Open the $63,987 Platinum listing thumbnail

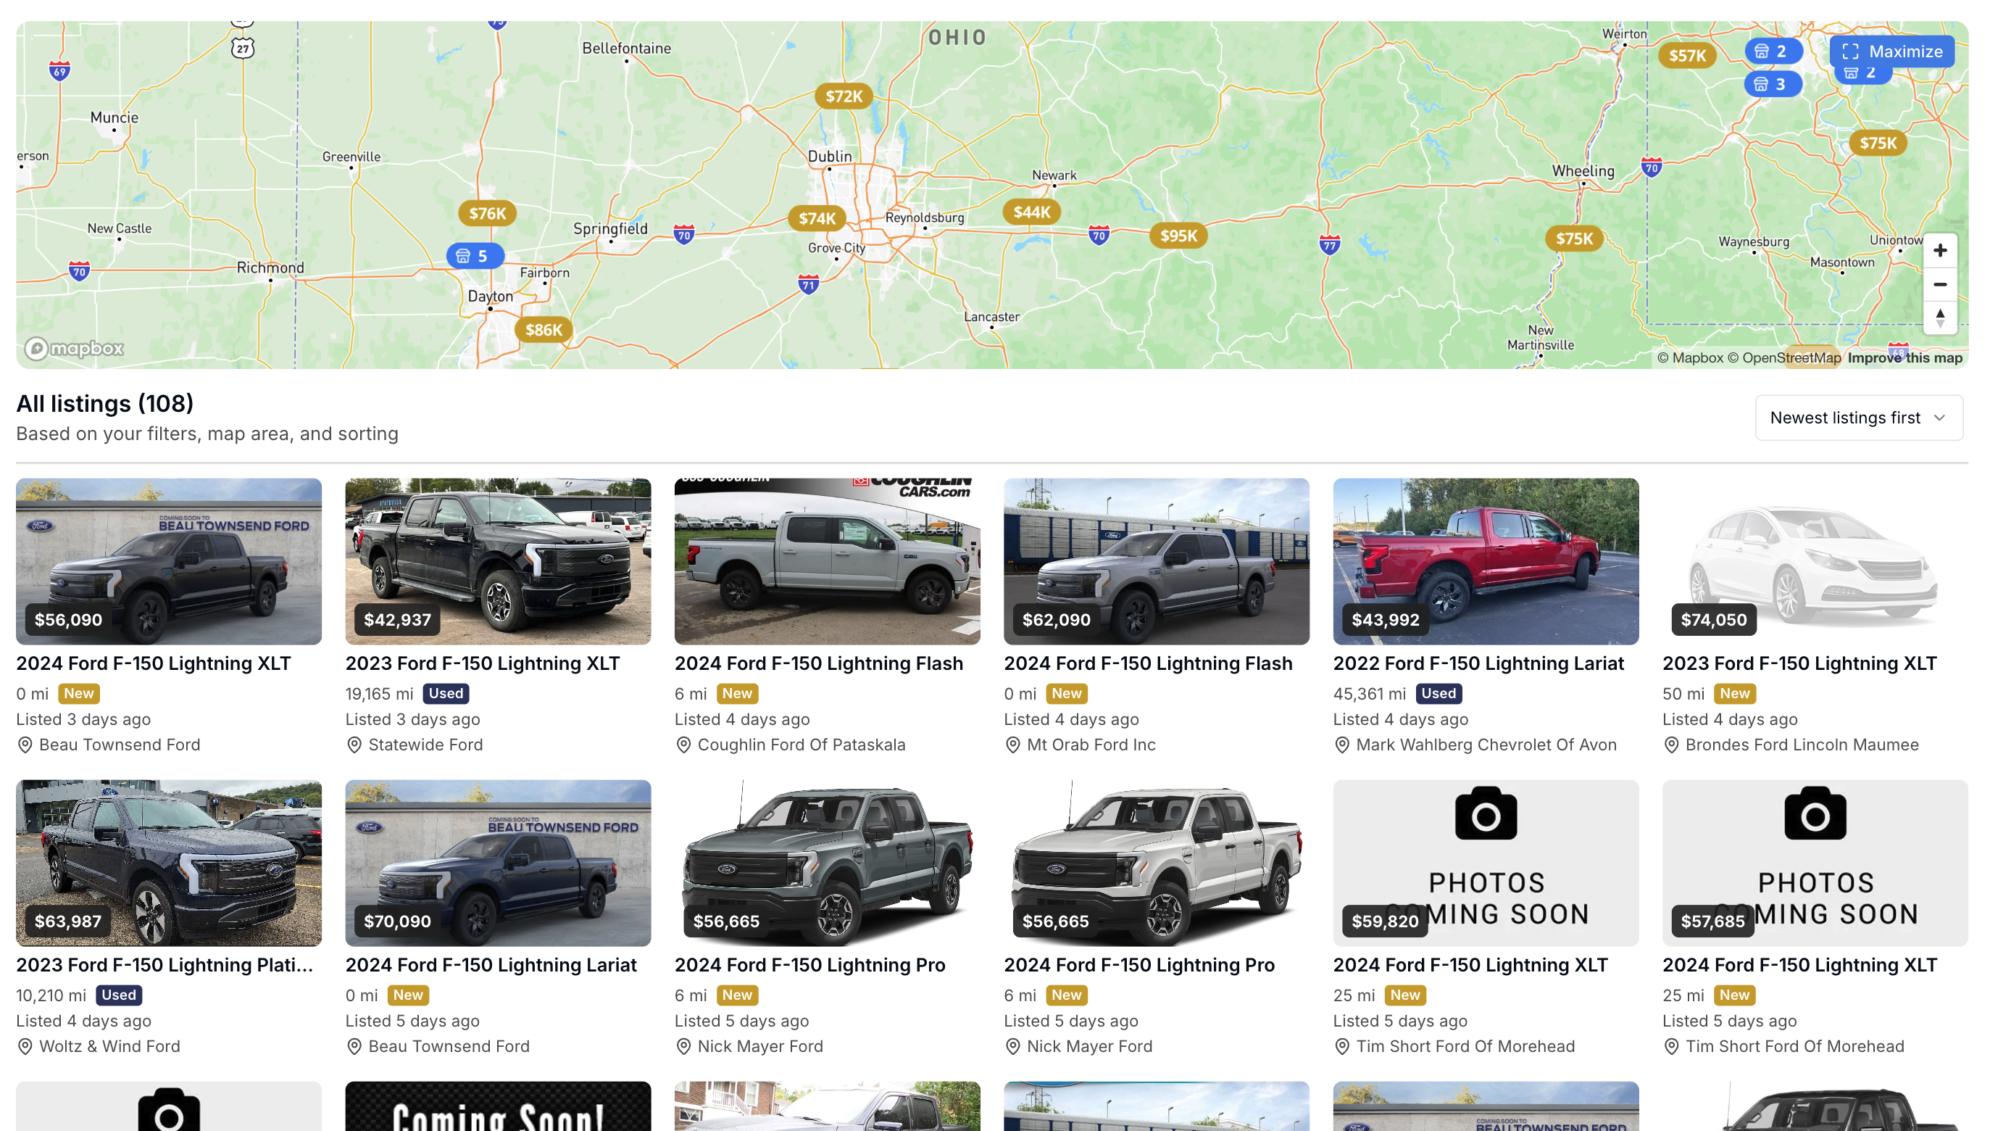point(168,862)
